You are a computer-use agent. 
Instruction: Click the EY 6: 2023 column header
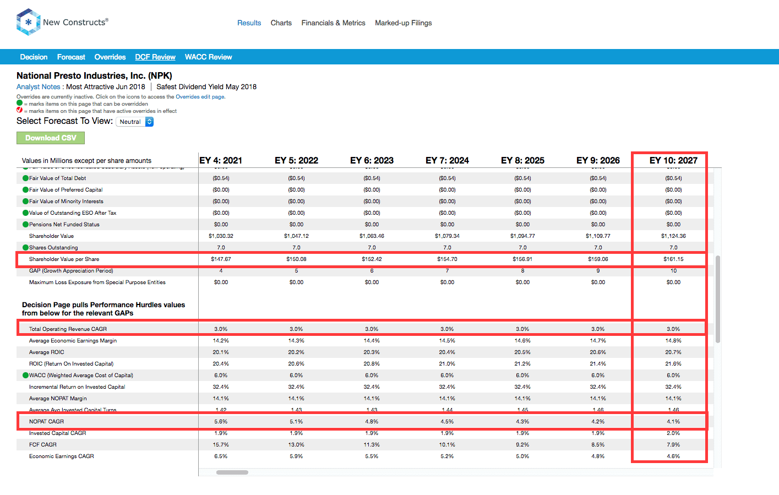coord(372,160)
